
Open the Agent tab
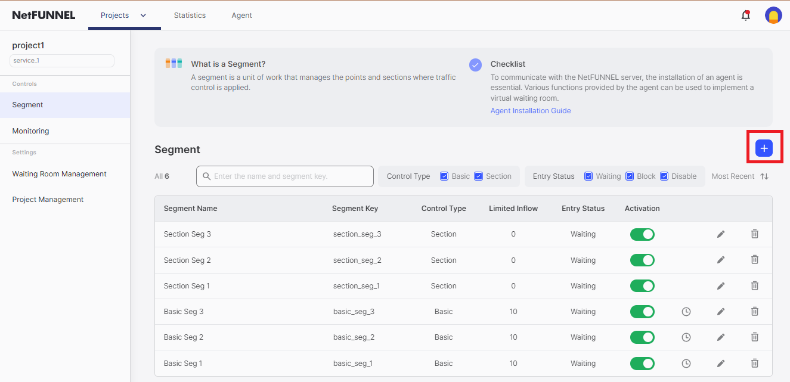[x=241, y=15]
